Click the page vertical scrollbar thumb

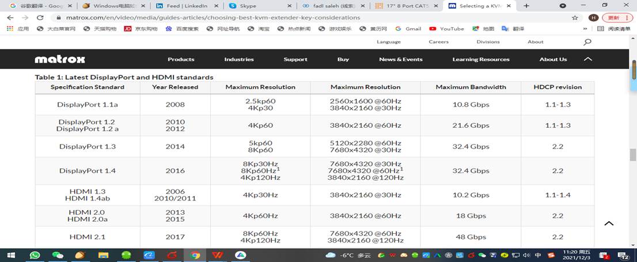pos(632,155)
